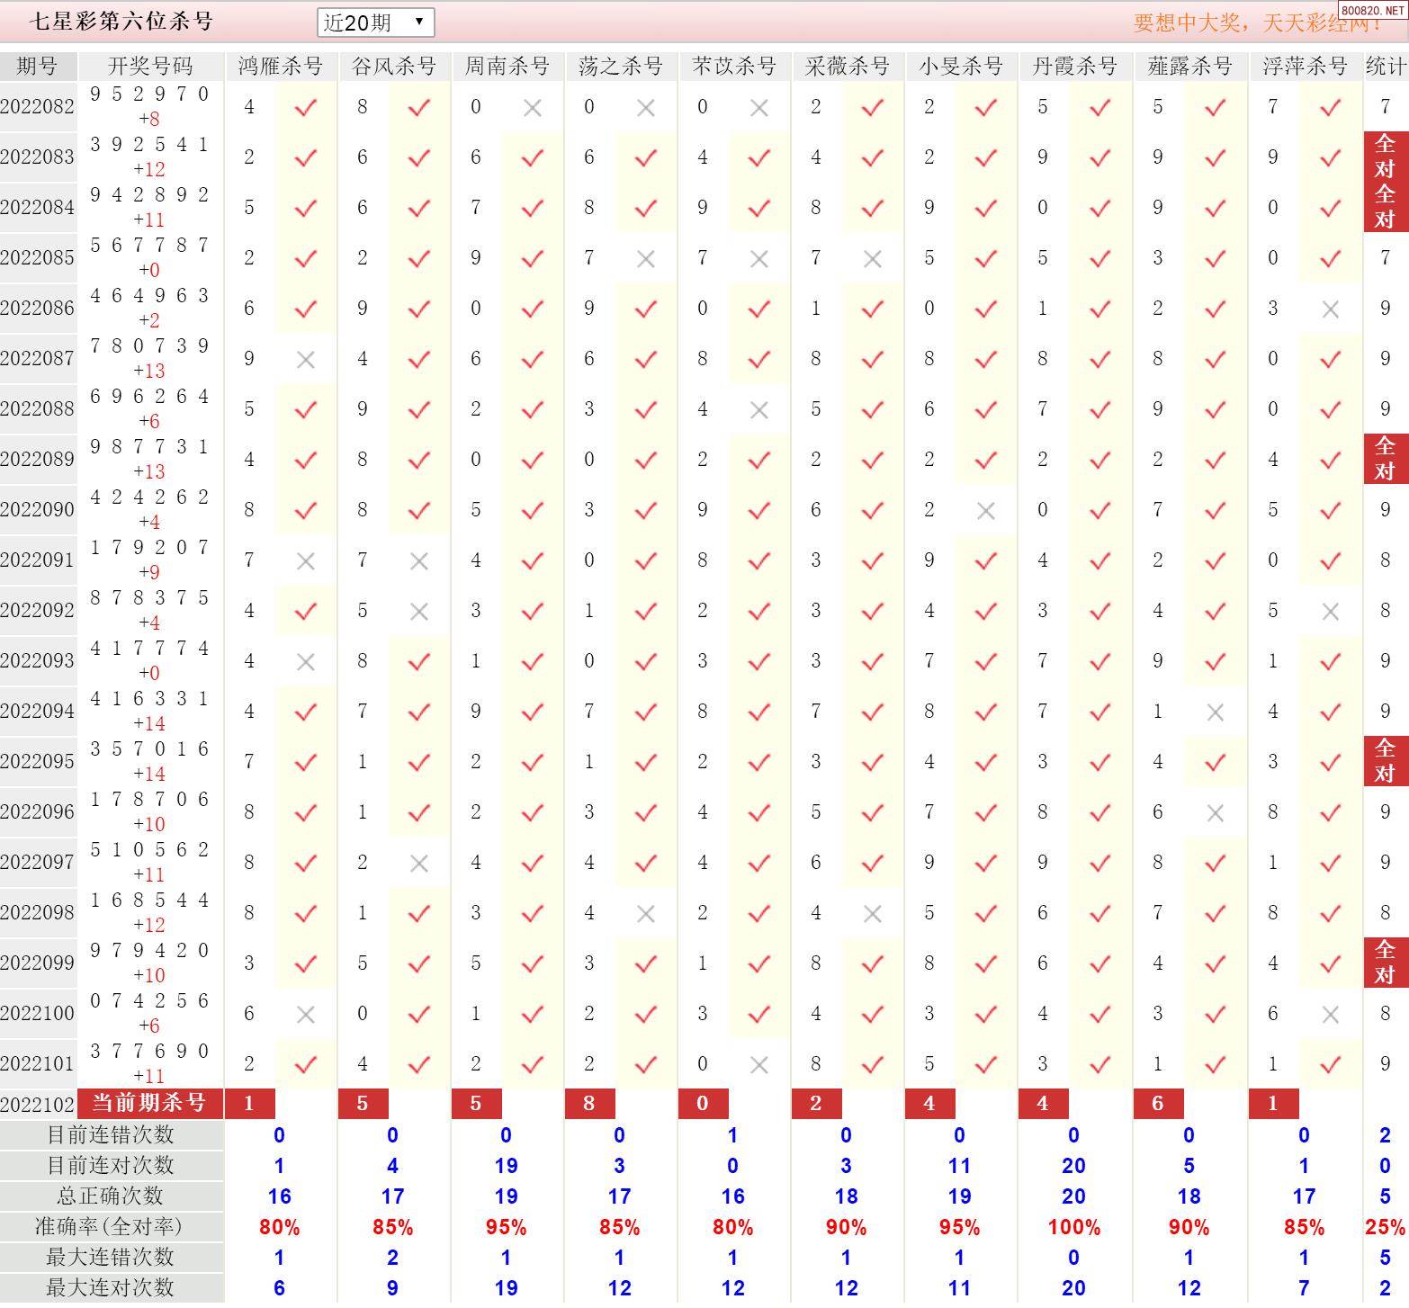This screenshot has height=1308, width=1409.
Task: Click the check mark under 鸿雁杀号 for 2022083
Action: click(306, 158)
